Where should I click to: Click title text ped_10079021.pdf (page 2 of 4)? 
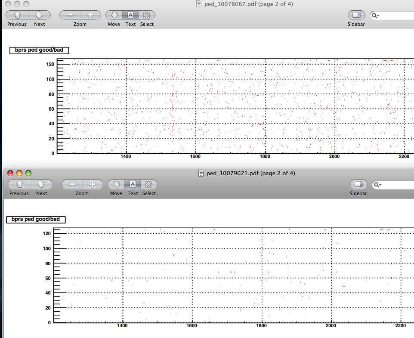tap(251, 173)
